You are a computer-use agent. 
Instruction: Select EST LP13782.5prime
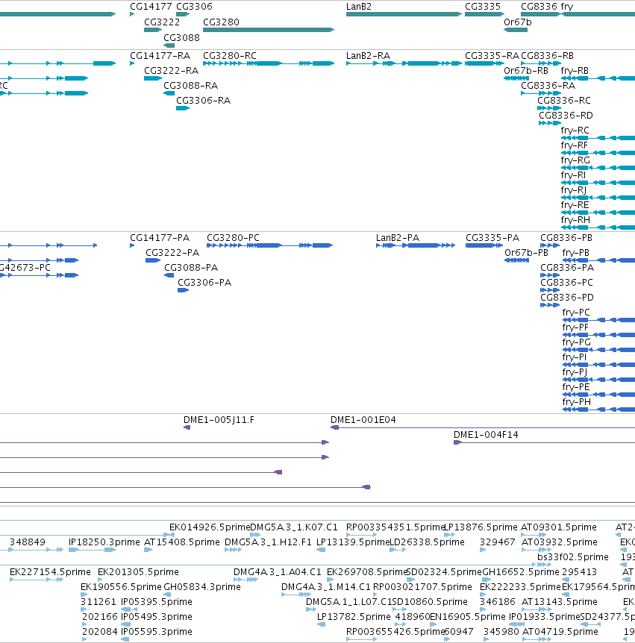pyautogui.click(x=321, y=624)
